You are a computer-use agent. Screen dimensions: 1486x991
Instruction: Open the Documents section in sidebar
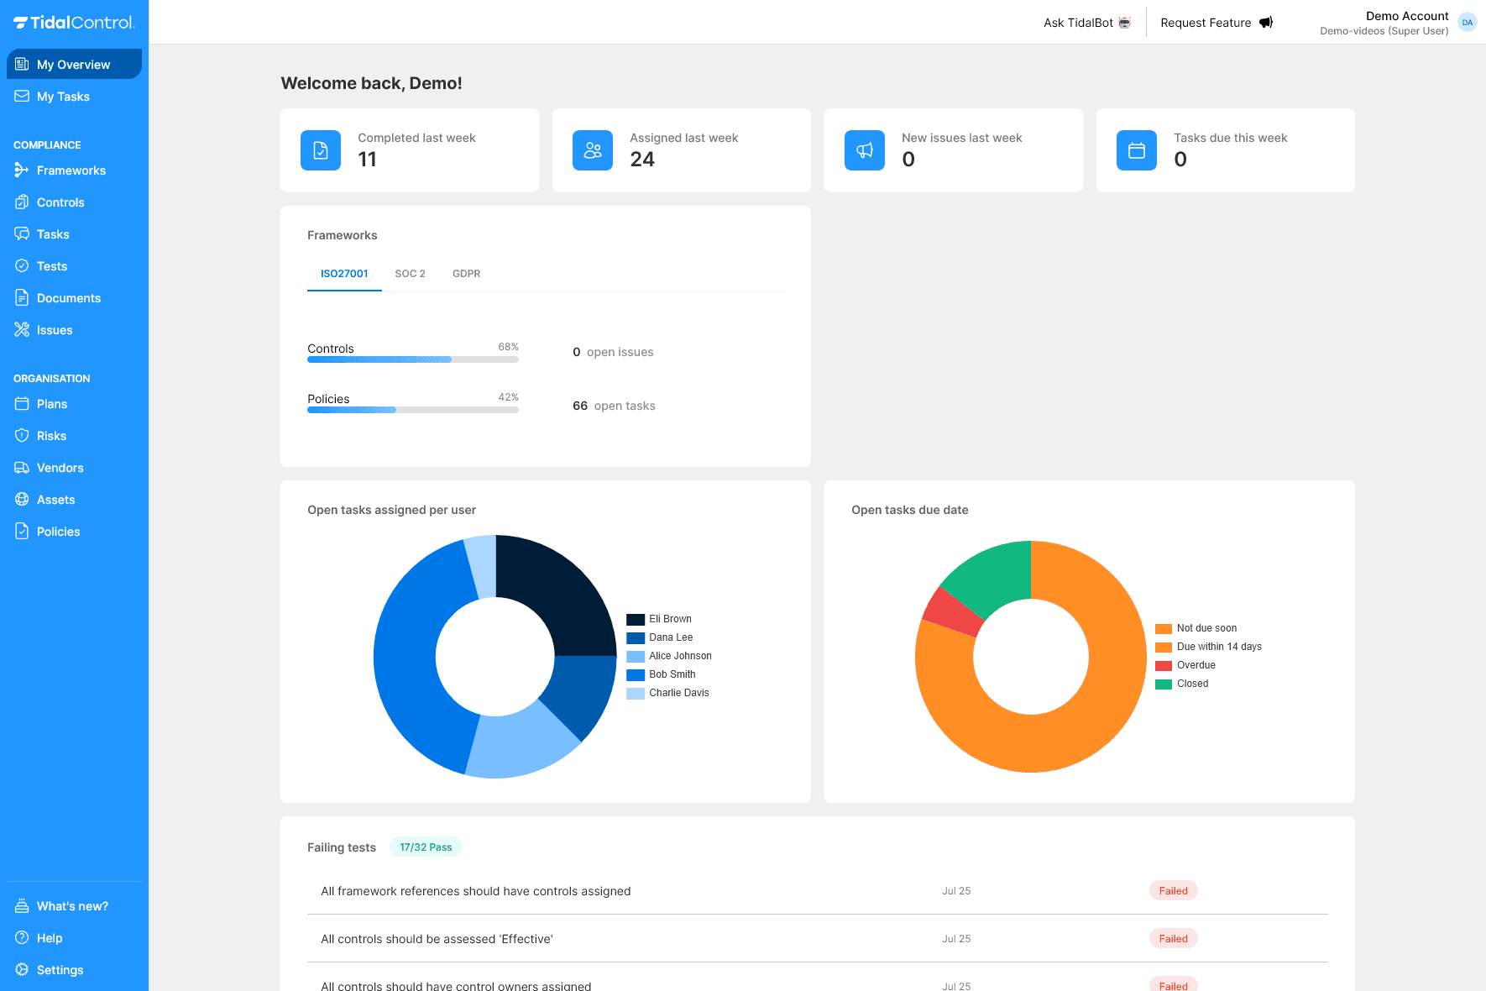[x=68, y=297]
